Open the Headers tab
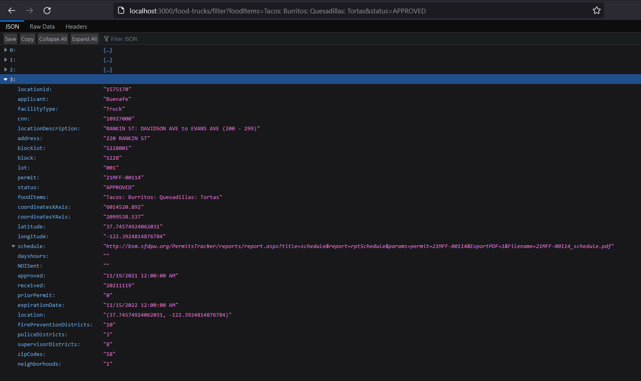 [76, 27]
